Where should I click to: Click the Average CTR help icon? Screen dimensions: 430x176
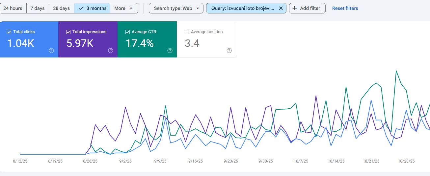pyautogui.click(x=170, y=51)
